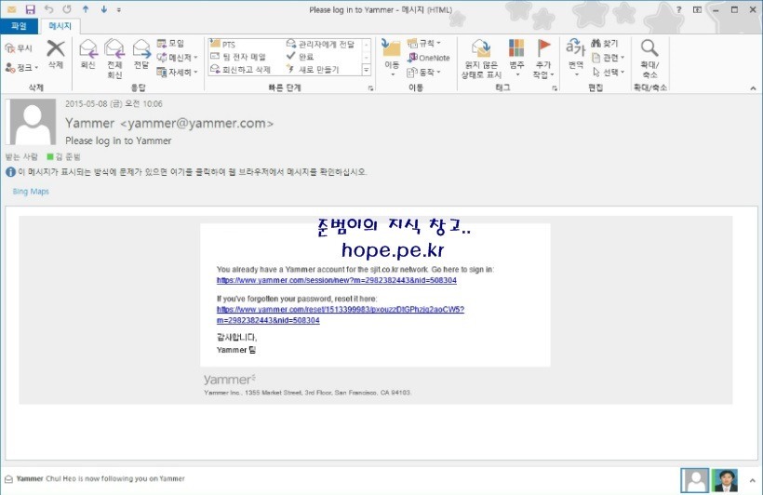Image resolution: width=763 pixels, height=495 pixels.
Task: Reply to all with 전체 회신
Action: [x=114, y=59]
